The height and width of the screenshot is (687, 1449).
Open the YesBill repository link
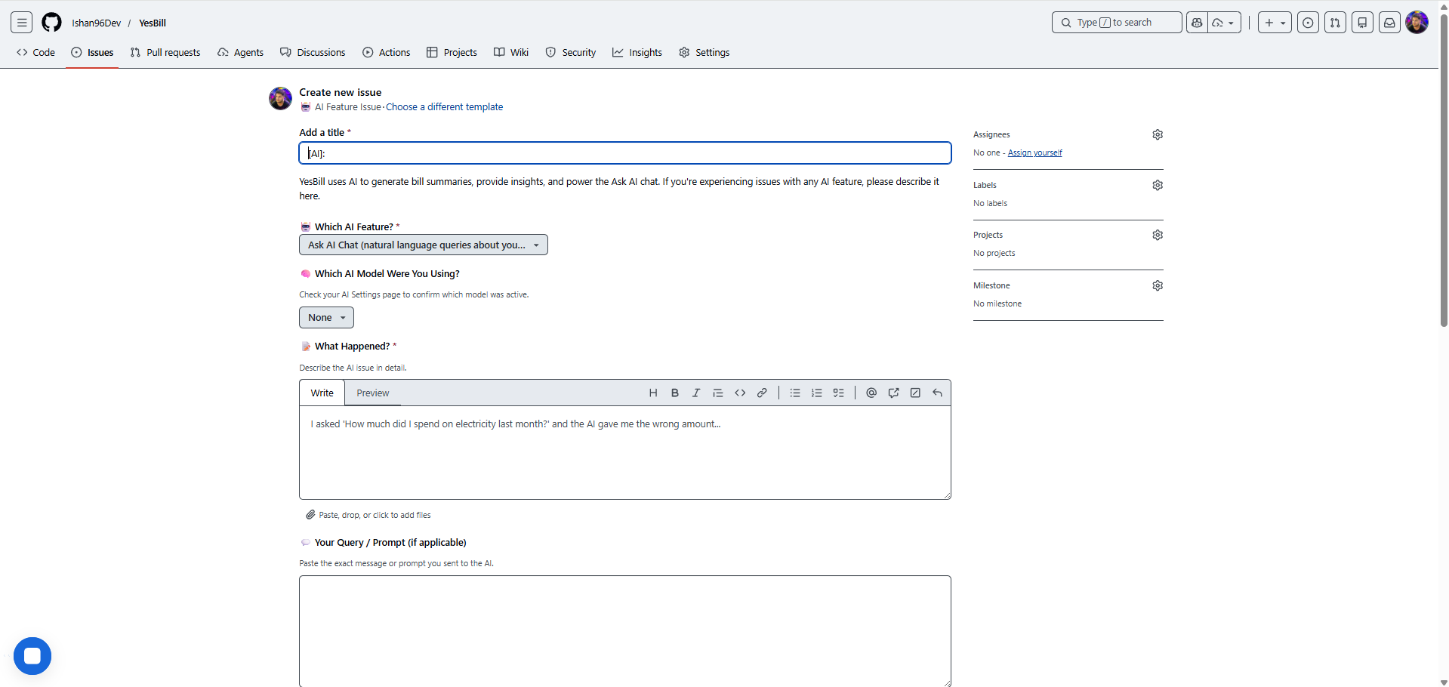click(153, 23)
